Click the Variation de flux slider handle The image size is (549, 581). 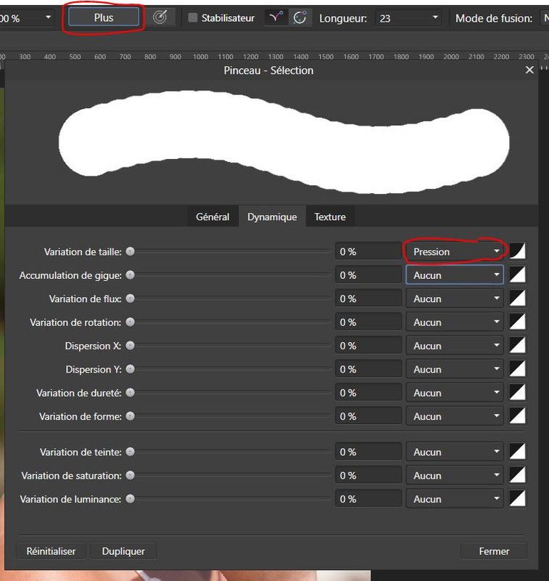[x=130, y=298]
